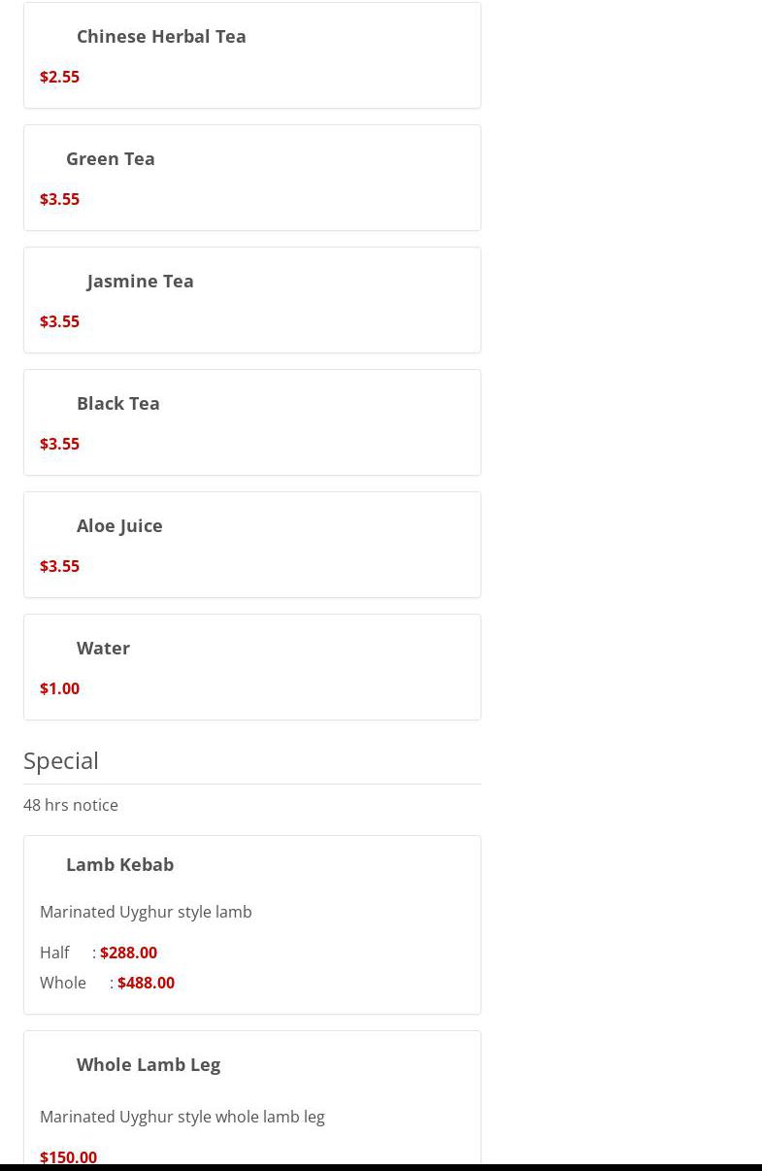The height and width of the screenshot is (1171, 762).
Task: Choose Black Tea from the menu
Action: click(117, 403)
